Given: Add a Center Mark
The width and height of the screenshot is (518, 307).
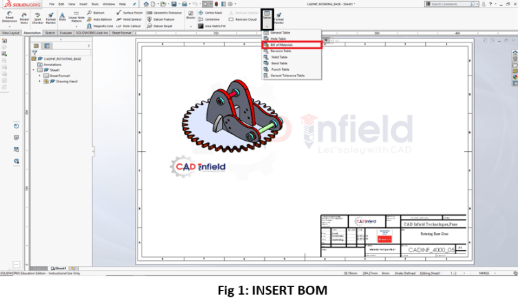Looking at the screenshot, I should [x=210, y=12].
